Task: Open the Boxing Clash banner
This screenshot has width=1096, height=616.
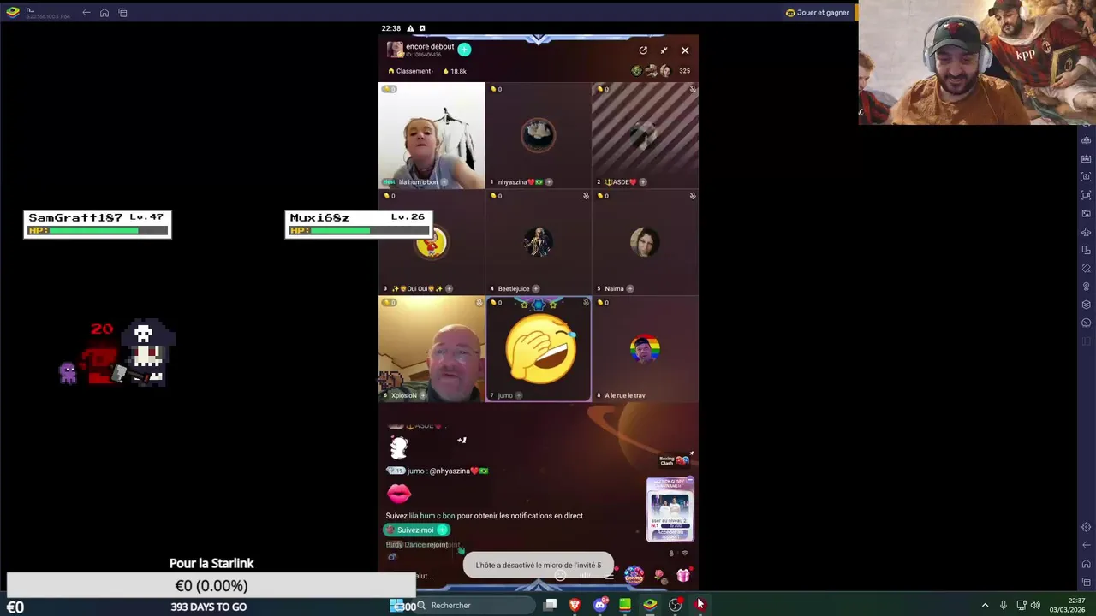Action: point(674,460)
